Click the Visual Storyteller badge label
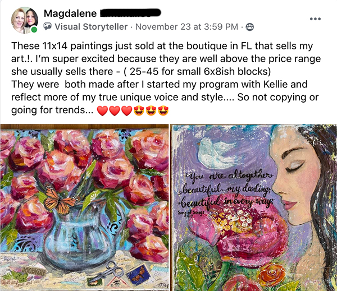 (x=91, y=27)
